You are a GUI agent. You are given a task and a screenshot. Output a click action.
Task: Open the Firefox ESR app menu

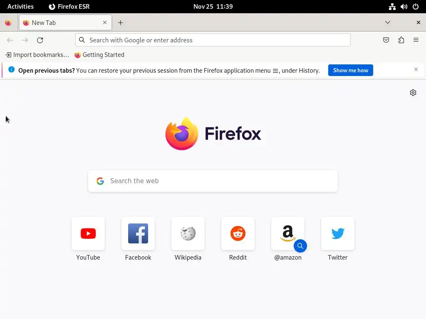69,7
